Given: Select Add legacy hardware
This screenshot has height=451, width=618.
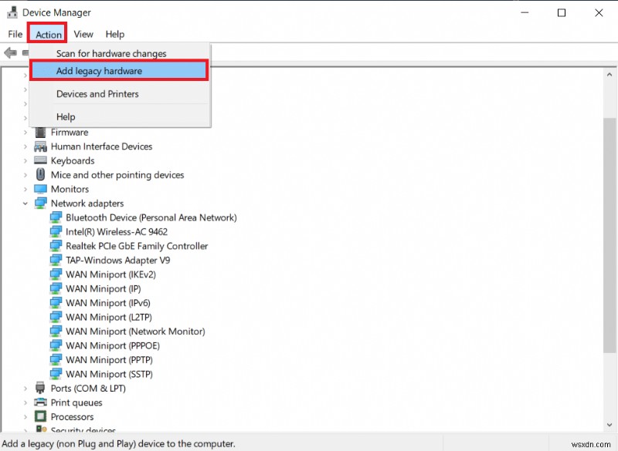Looking at the screenshot, I should [x=100, y=70].
